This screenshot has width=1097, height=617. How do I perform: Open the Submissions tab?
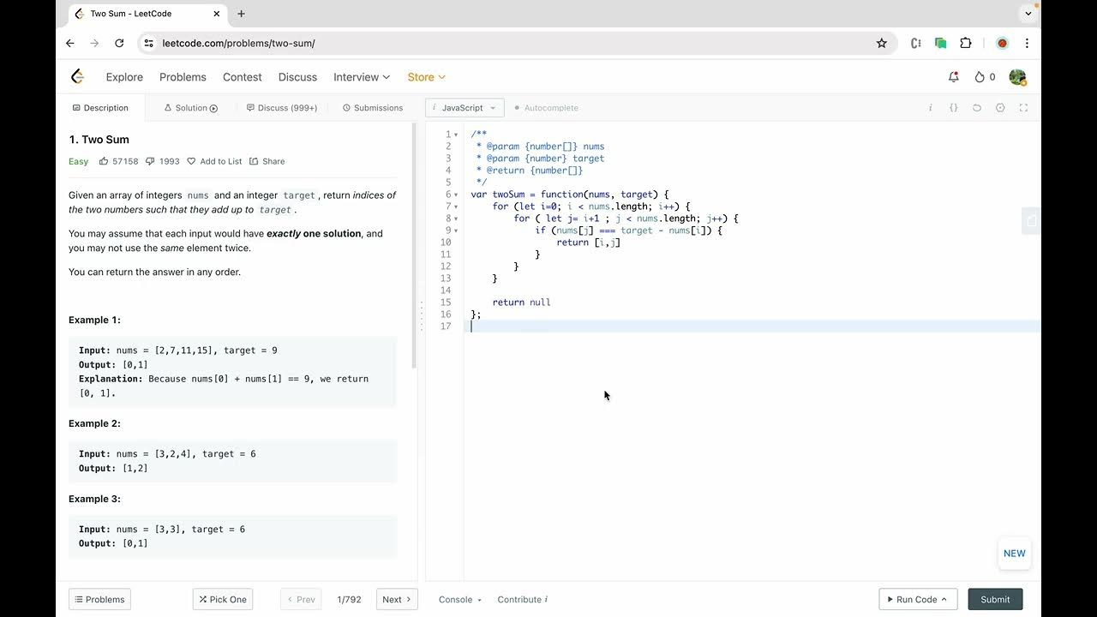(373, 108)
